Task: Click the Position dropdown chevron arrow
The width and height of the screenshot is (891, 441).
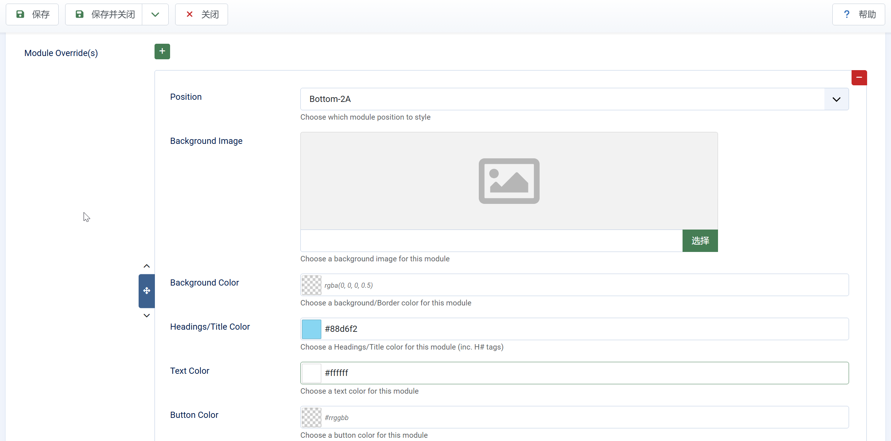Action: (x=836, y=99)
